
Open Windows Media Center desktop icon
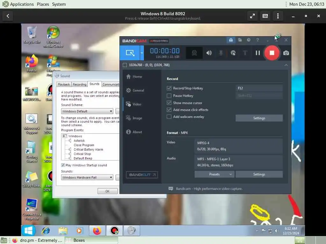point(53,37)
